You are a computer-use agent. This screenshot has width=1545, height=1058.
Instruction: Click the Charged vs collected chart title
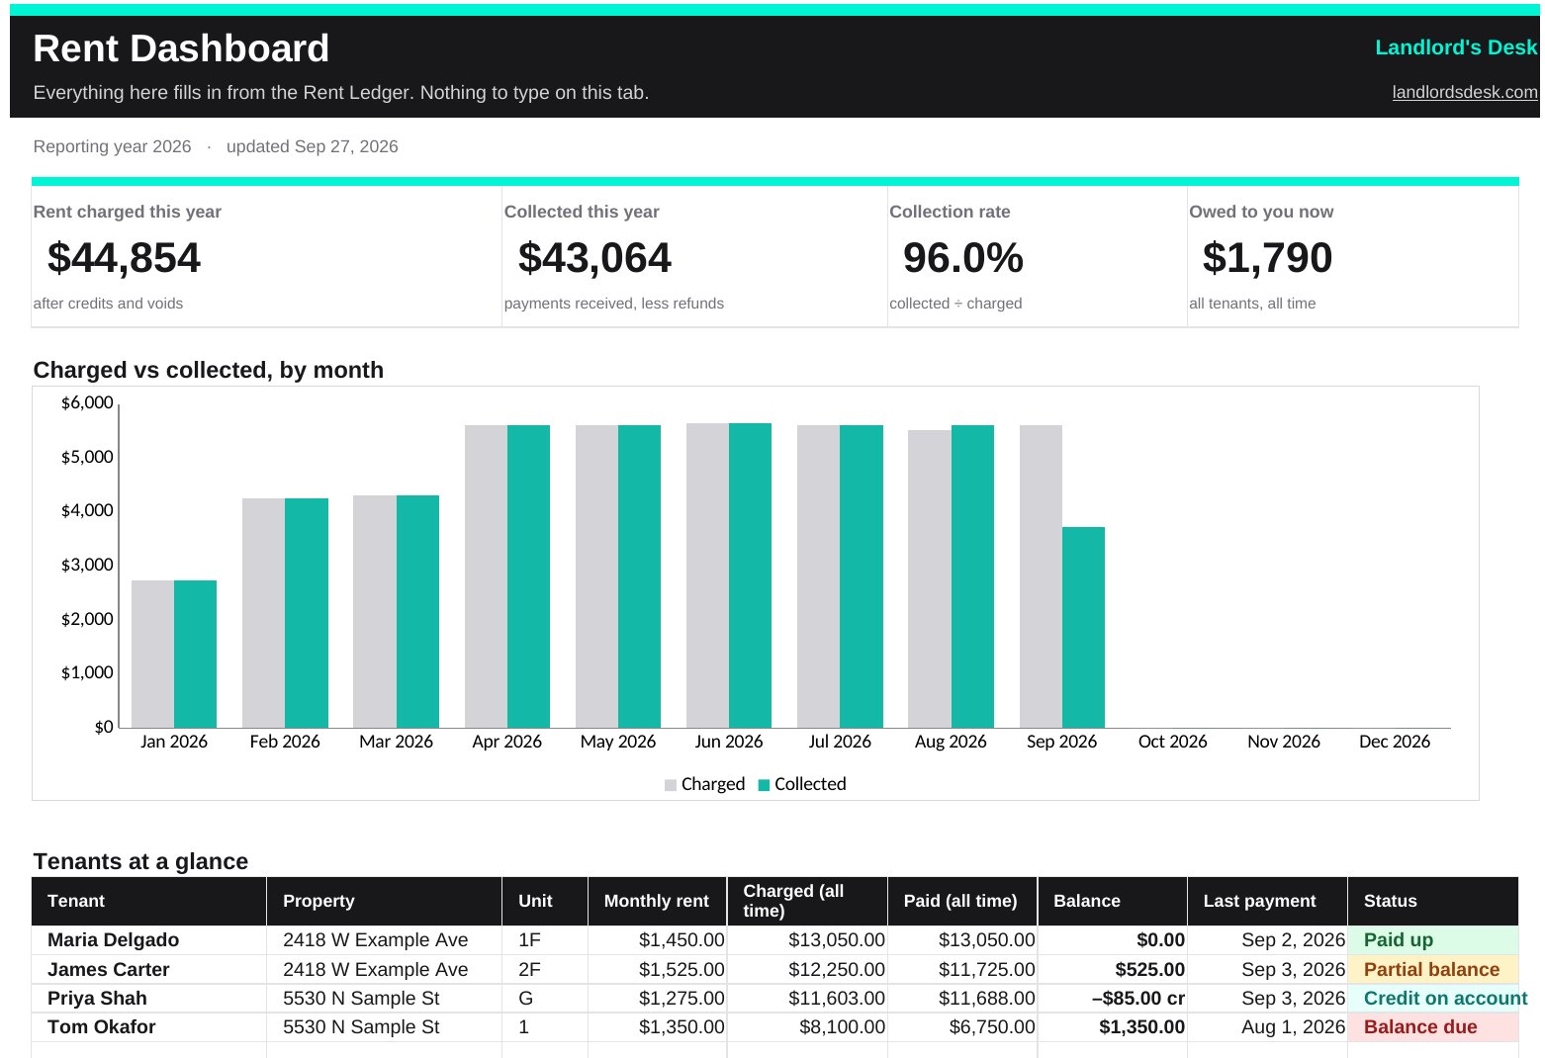(x=209, y=370)
